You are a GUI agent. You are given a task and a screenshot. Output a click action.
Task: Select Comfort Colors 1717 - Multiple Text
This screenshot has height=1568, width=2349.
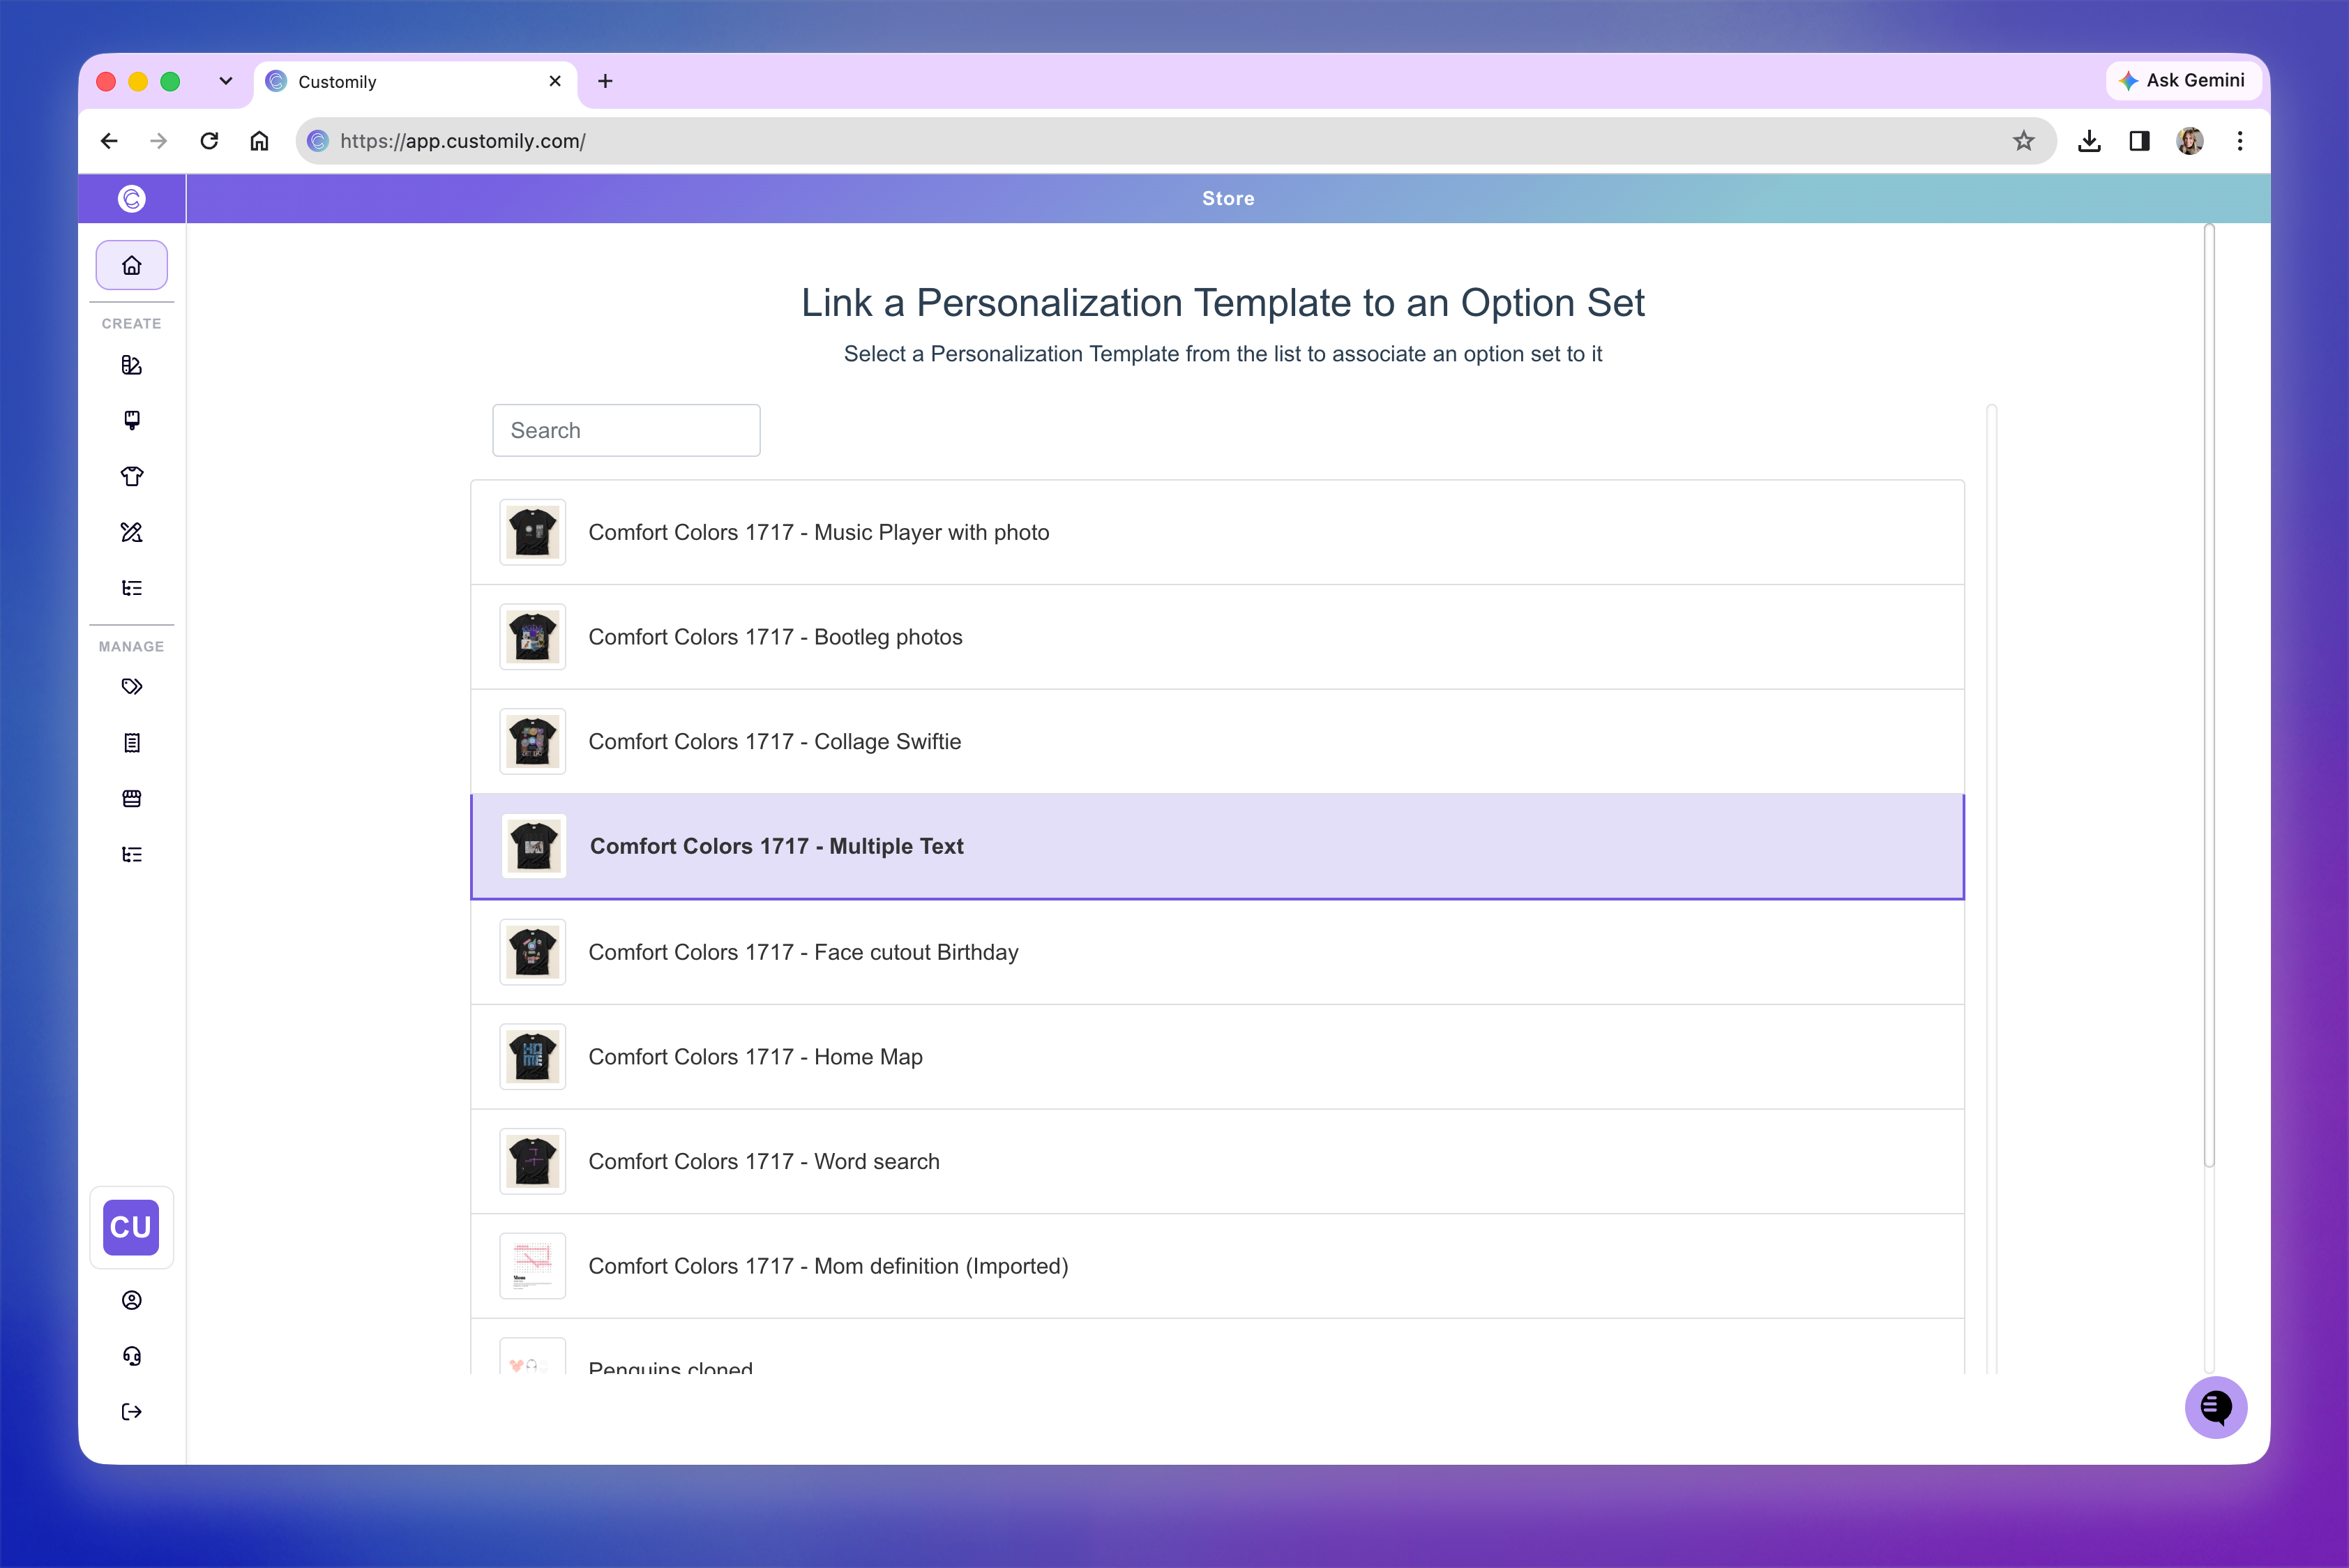point(1217,846)
